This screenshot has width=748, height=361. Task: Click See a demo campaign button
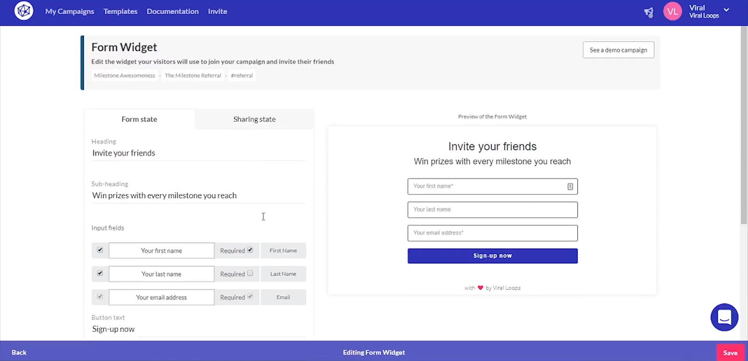pos(618,50)
